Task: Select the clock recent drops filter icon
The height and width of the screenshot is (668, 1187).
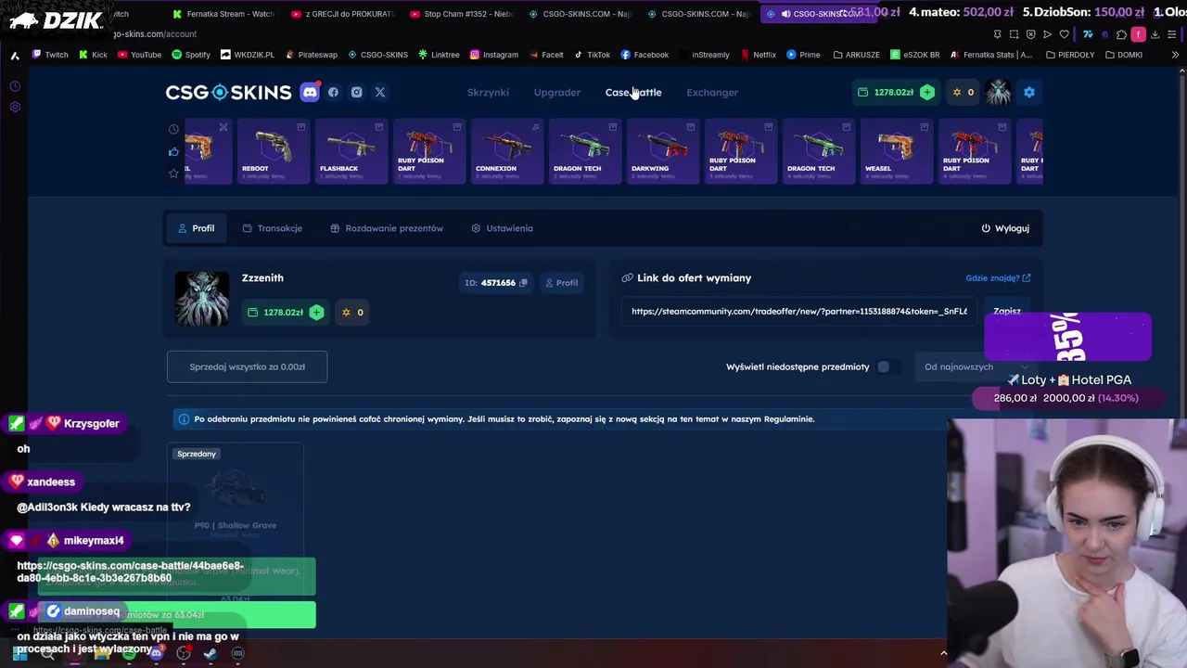Action: tap(173, 129)
